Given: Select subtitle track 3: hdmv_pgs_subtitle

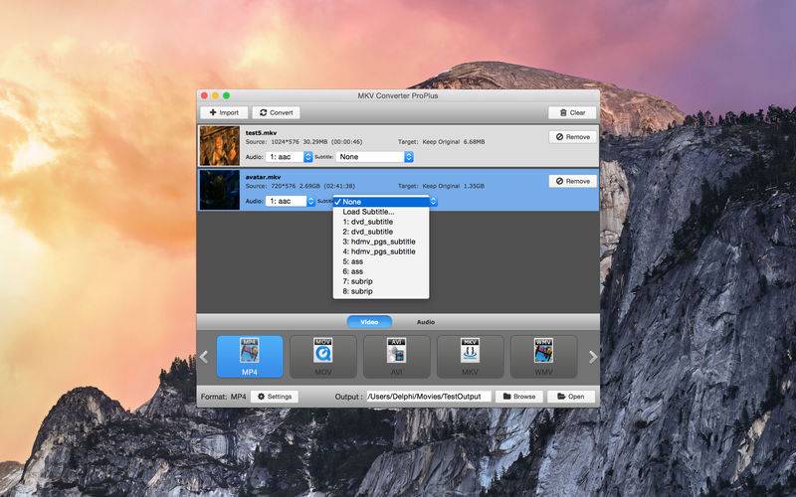Looking at the screenshot, I should point(381,242).
